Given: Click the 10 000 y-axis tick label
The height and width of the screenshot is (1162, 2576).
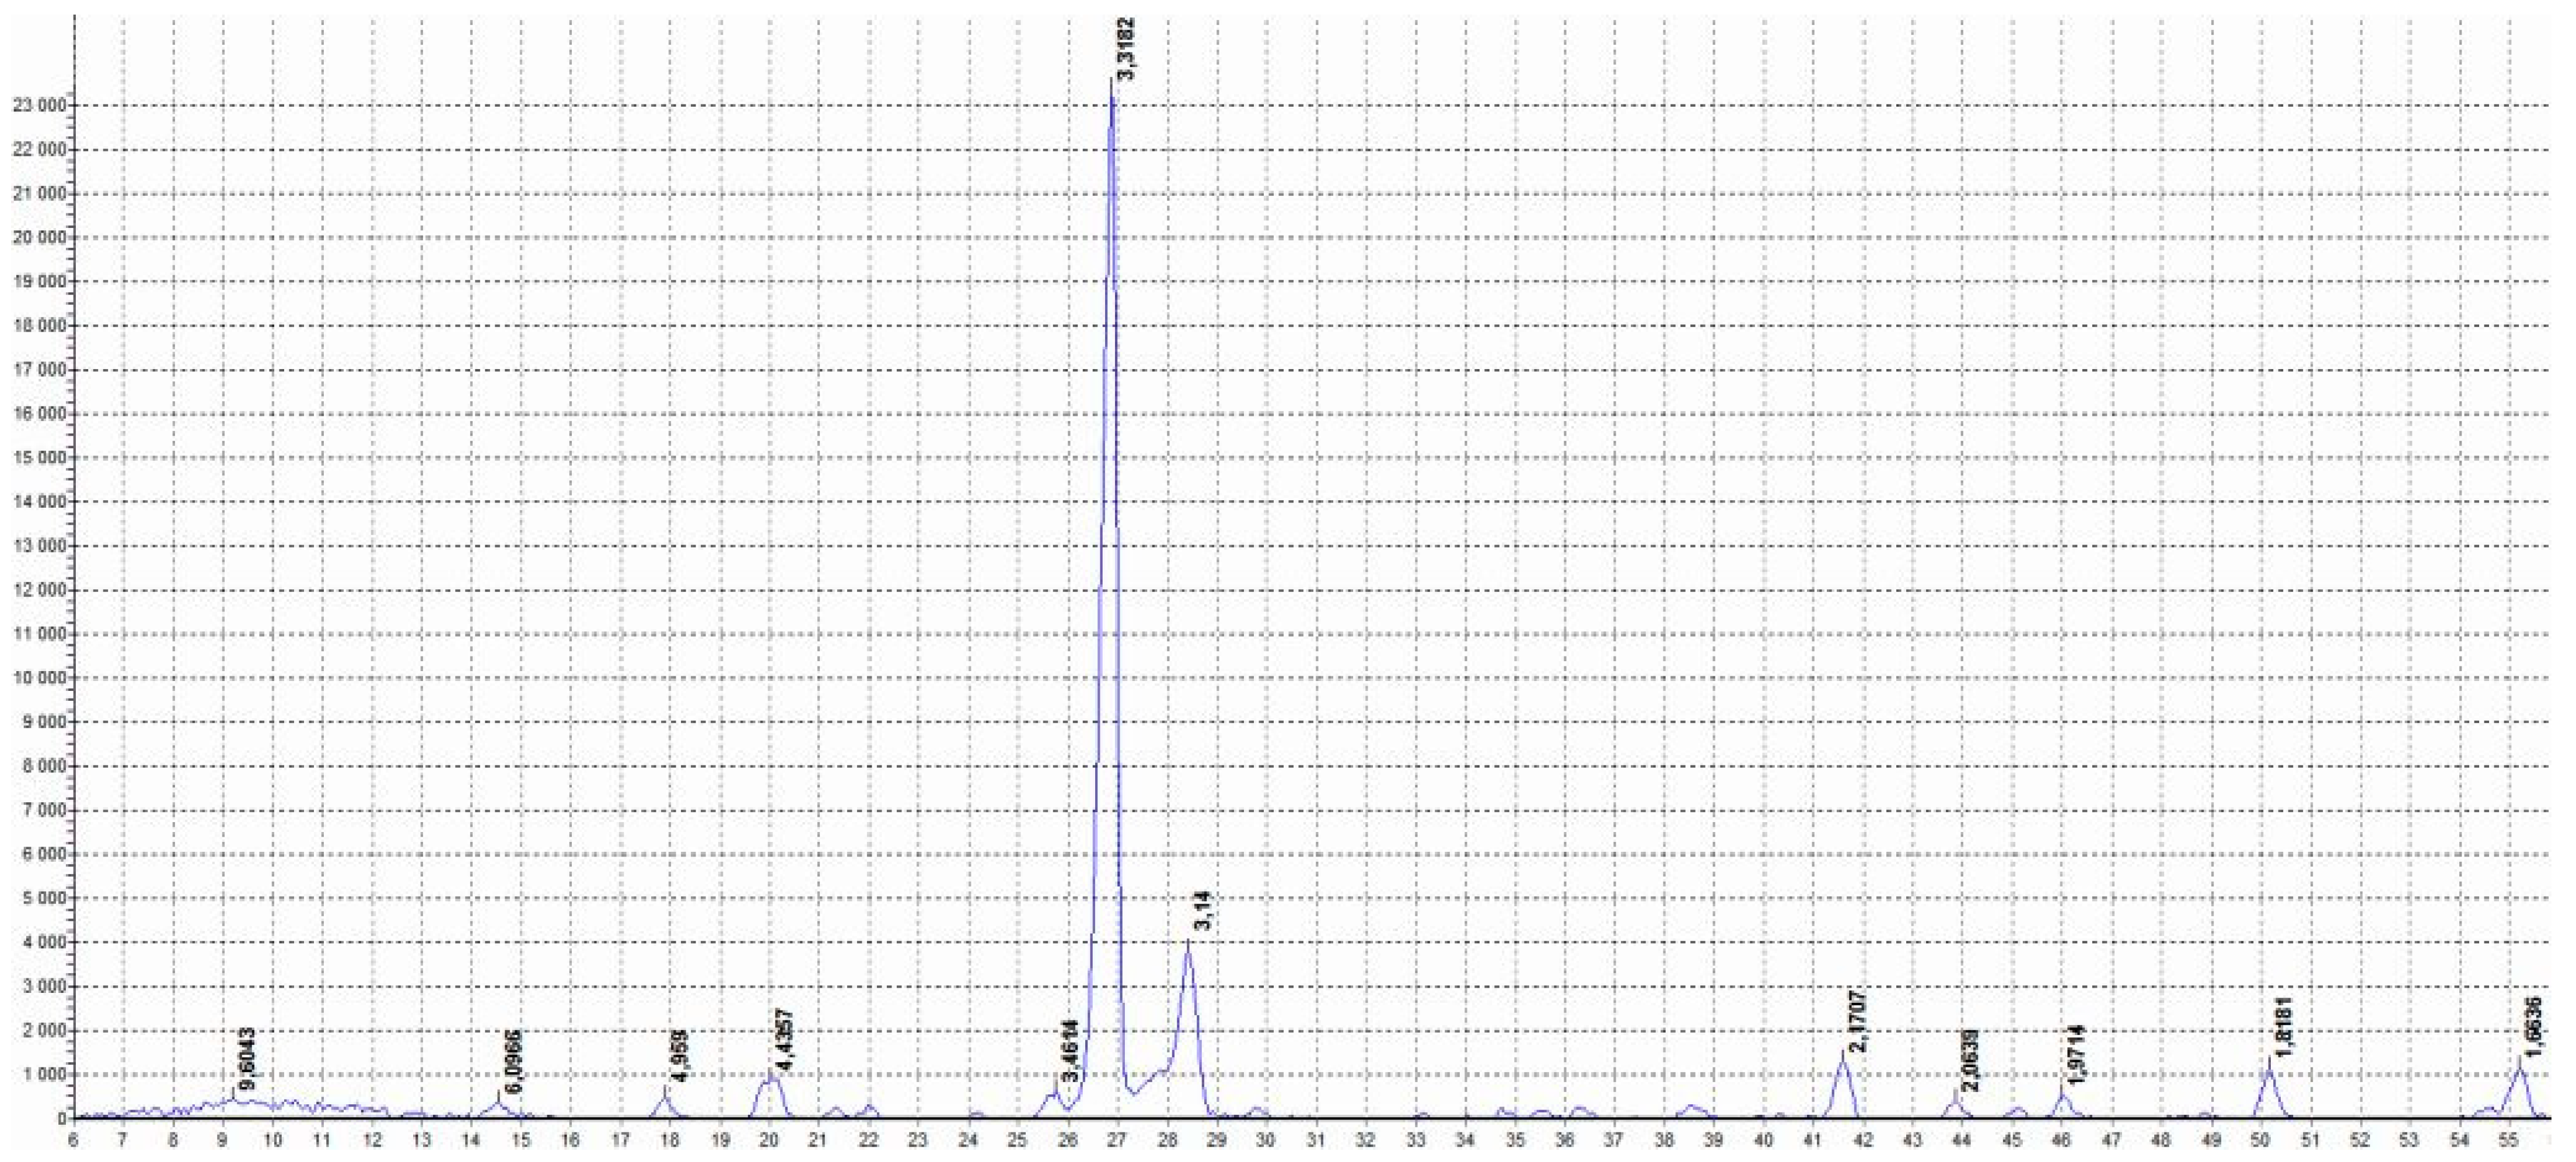Looking at the screenshot, I should 40,677.
